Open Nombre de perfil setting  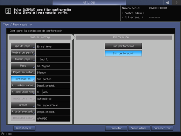[x=23, y=53]
